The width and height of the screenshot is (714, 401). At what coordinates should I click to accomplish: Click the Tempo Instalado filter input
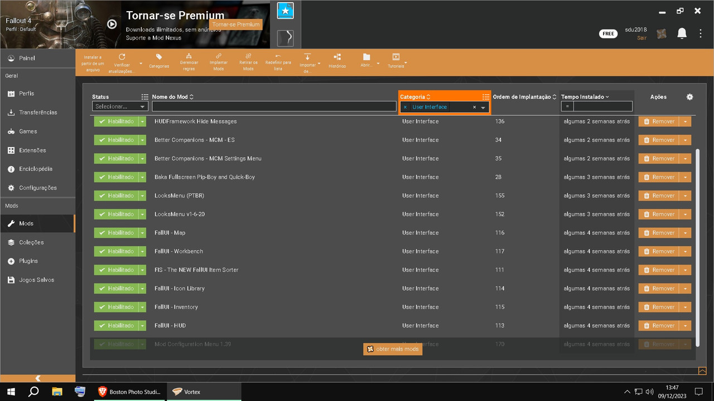click(x=603, y=106)
